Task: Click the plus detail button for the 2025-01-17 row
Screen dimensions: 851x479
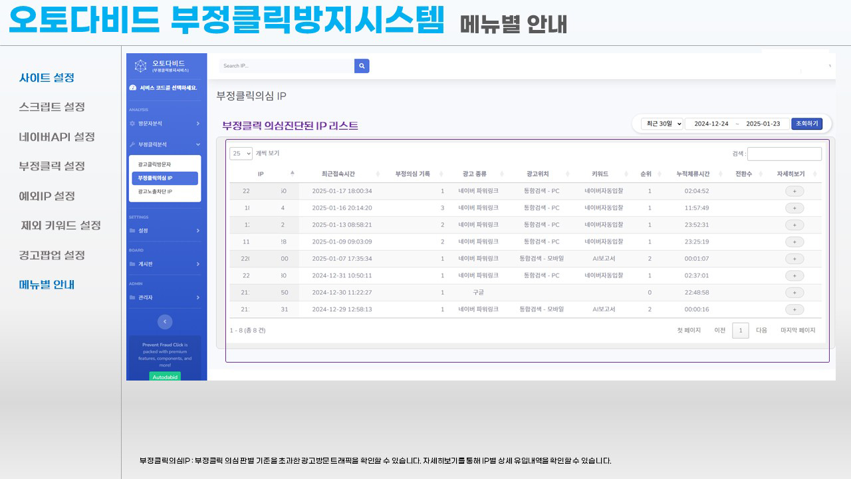Action: pos(794,191)
